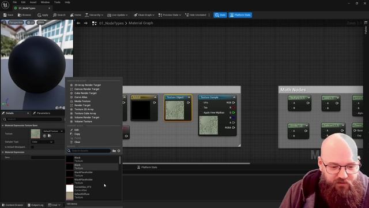
Task: Open the viewport hamburger options menu
Action: [4, 23]
